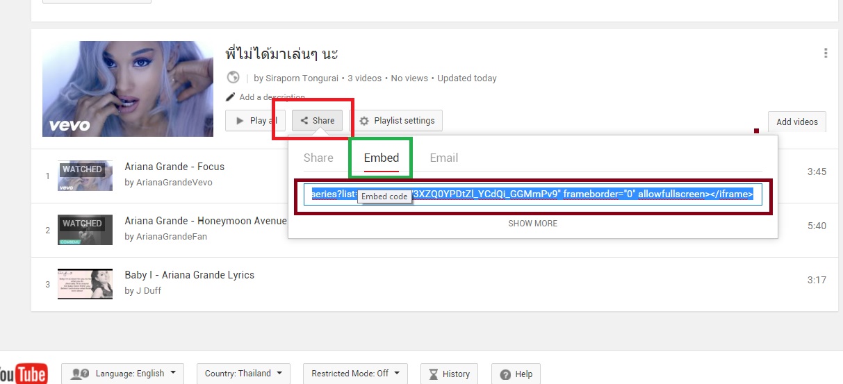
Task: Open the three-dot playlist options menu
Action: 825,53
